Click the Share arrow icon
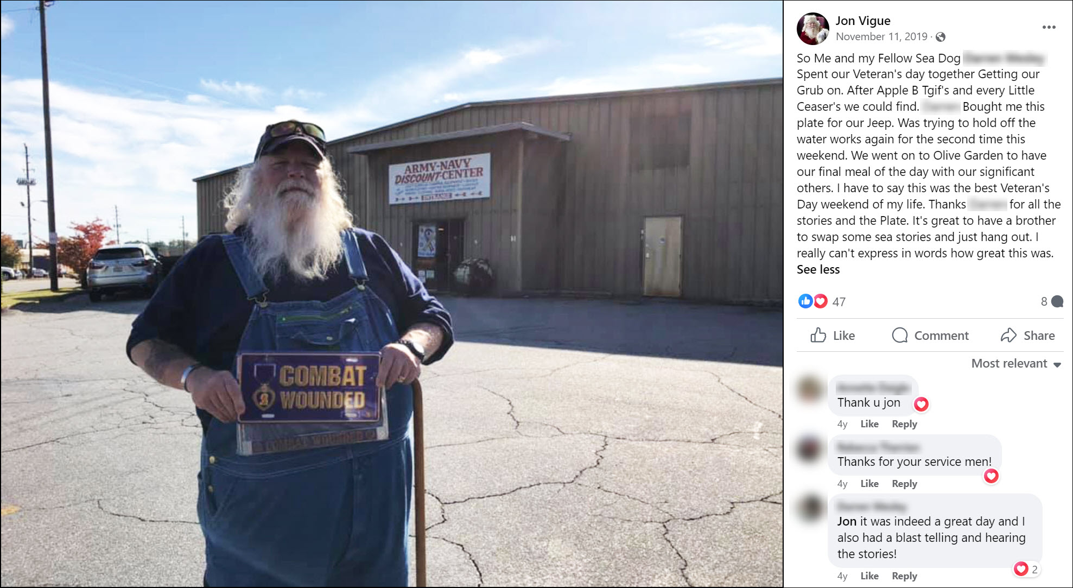This screenshot has height=588, width=1073. [x=1008, y=335]
